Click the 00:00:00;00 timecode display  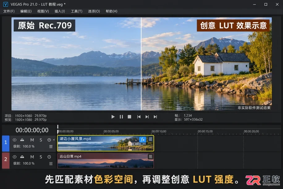point(32,130)
